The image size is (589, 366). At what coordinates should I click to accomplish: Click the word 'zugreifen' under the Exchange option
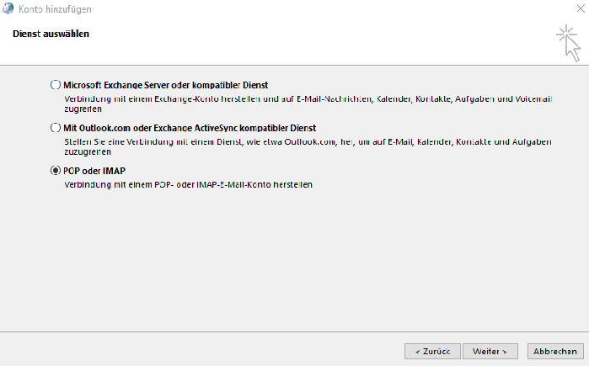click(x=83, y=109)
